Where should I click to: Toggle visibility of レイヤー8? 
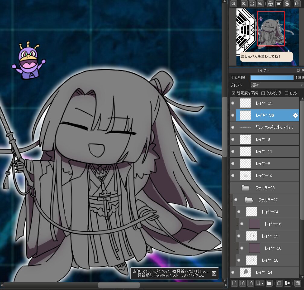[x=233, y=163]
